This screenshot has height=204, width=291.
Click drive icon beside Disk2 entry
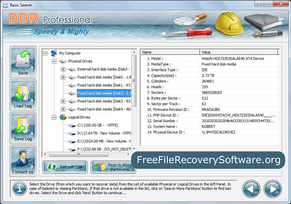pos(72,94)
